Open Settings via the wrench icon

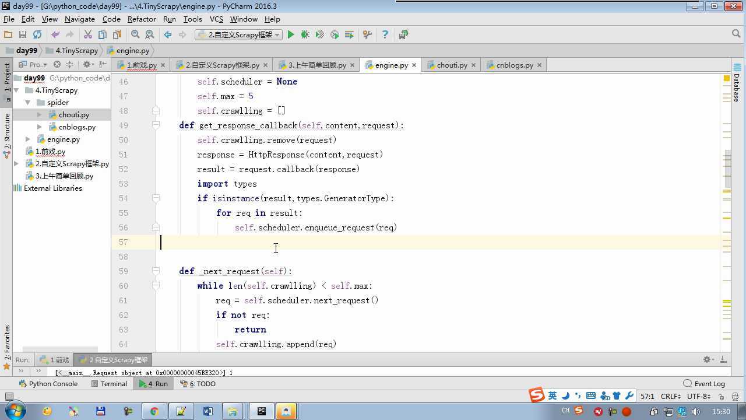pyautogui.click(x=367, y=35)
